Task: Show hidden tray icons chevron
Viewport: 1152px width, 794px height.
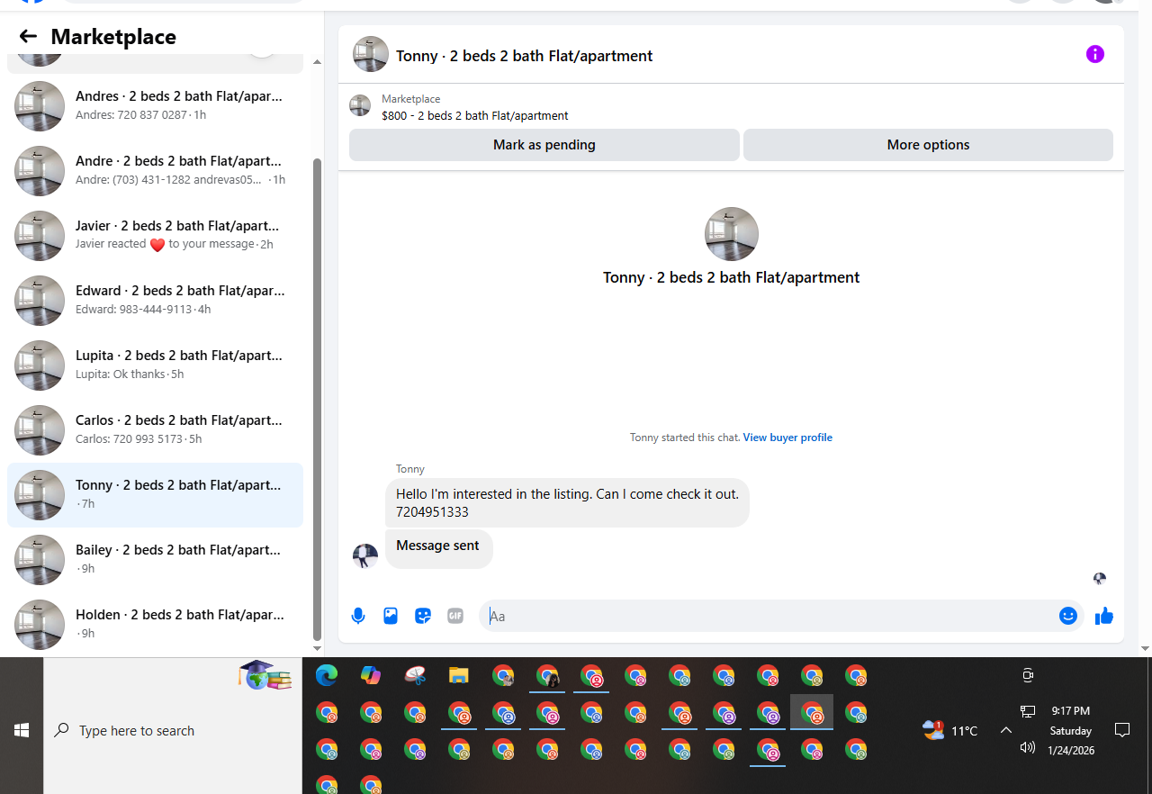Action: 1006,730
